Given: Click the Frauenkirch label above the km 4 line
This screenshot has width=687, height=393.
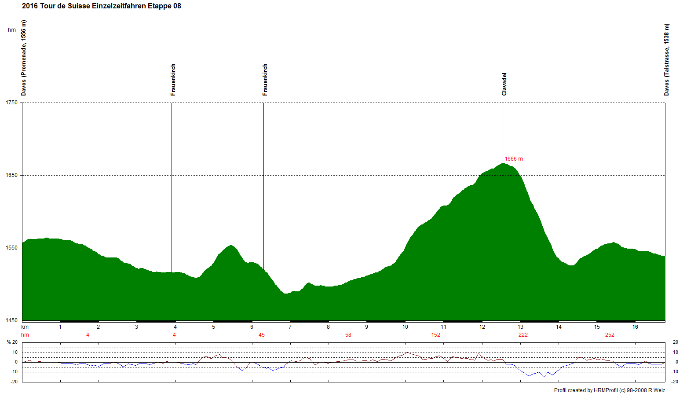Looking at the screenshot, I should click(173, 80).
